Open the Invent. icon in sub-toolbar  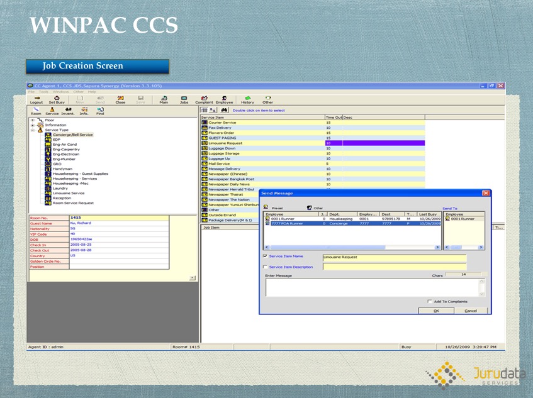coord(67,111)
